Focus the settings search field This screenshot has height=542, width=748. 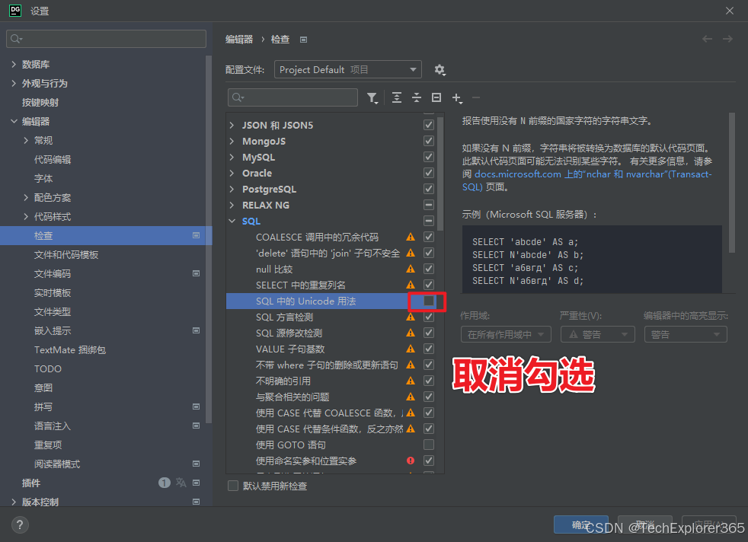[107, 39]
